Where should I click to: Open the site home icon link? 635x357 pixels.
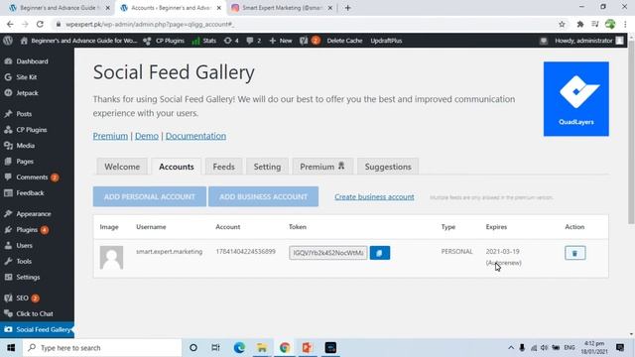pyautogui.click(x=24, y=41)
